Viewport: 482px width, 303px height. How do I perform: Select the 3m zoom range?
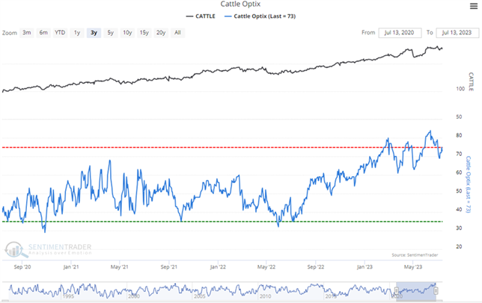coord(26,33)
